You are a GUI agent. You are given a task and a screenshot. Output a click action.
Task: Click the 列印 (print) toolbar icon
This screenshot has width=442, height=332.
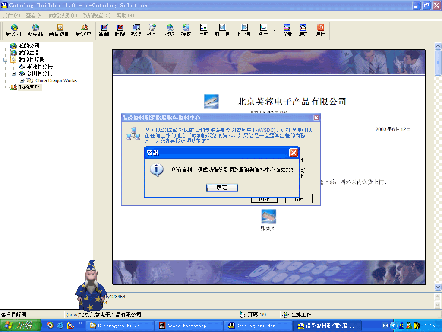tap(152, 30)
